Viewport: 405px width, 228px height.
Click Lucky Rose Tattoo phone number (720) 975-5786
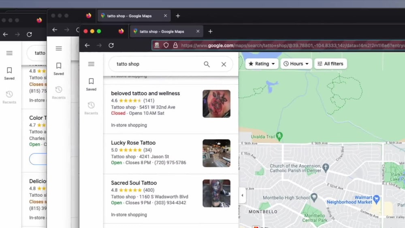(x=170, y=163)
